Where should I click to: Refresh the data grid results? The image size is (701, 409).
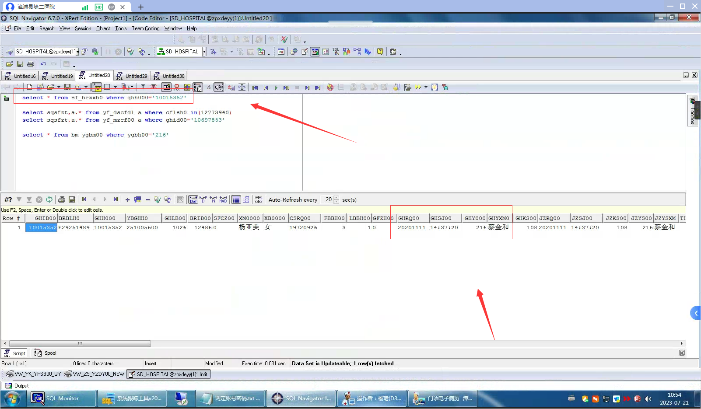click(49, 199)
